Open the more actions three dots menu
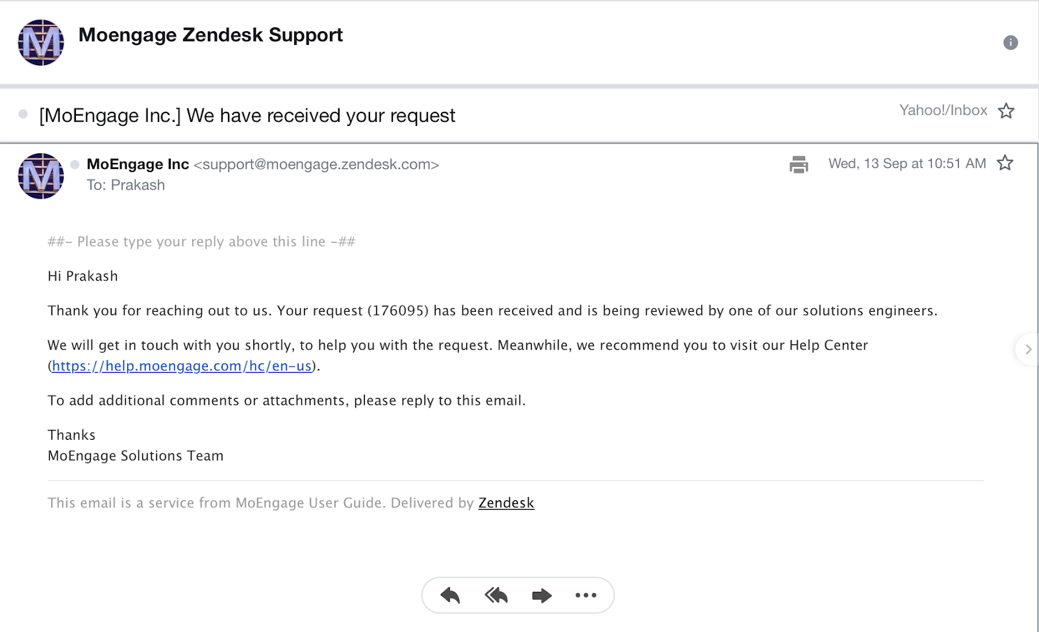Screen dimensions: 1039x632 (586, 595)
